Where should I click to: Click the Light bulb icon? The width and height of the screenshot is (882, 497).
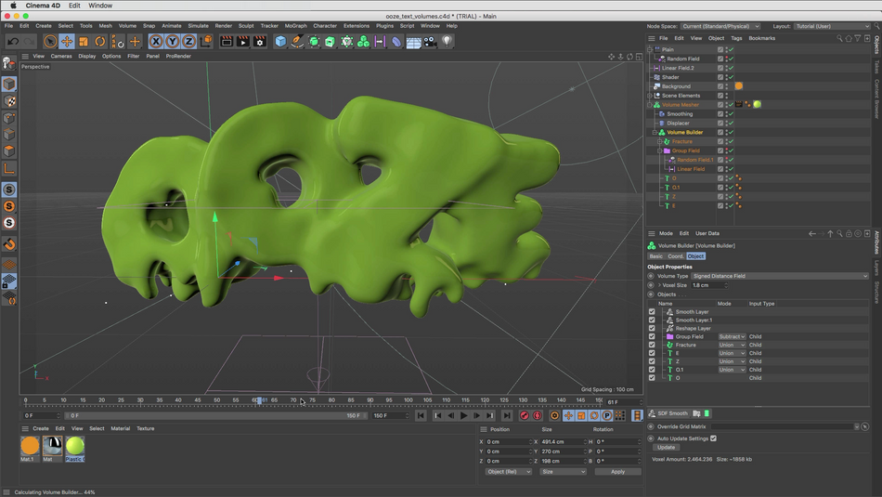pyautogui.click(x=447, y=42)
